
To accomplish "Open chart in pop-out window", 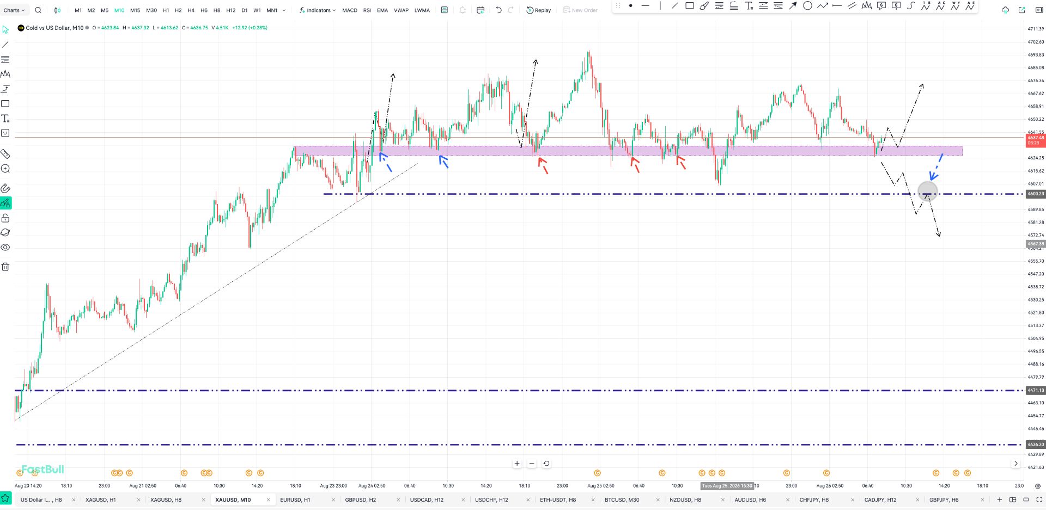I will (x=1022, y=10).
